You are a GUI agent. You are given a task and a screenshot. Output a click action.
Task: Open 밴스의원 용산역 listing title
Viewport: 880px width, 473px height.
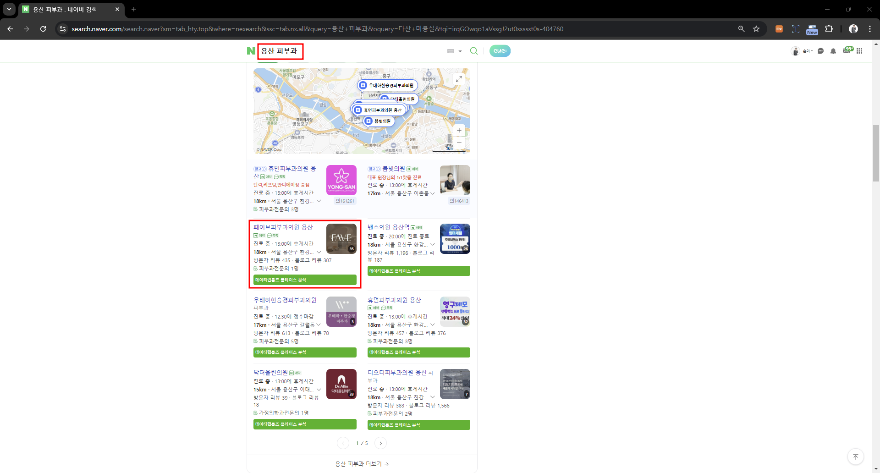tap(388, 227)
